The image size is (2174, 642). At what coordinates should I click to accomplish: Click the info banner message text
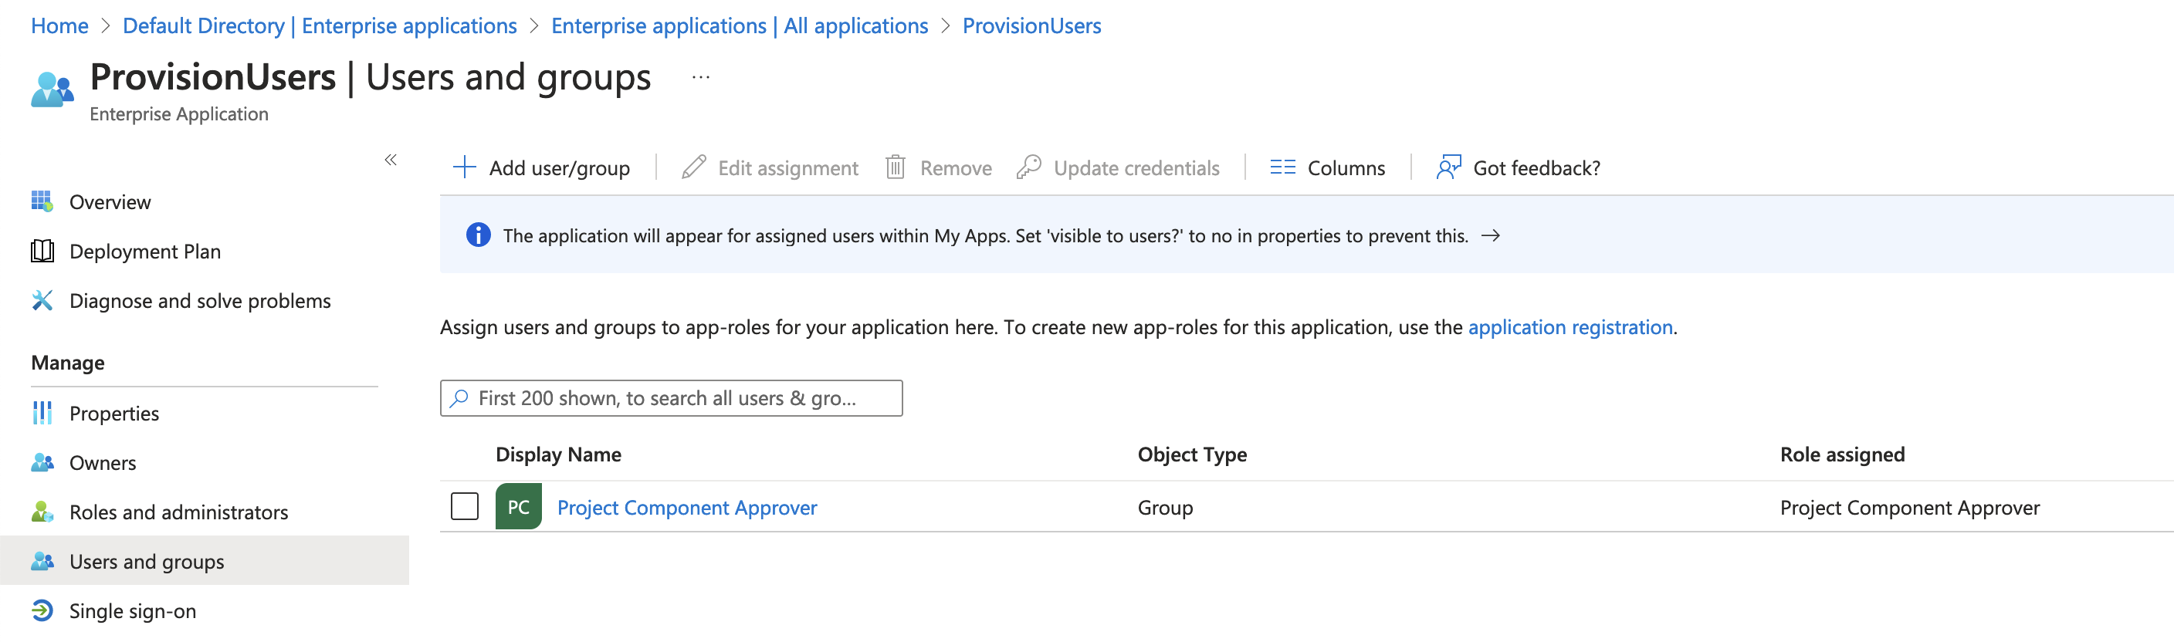(x=985, y=235)
